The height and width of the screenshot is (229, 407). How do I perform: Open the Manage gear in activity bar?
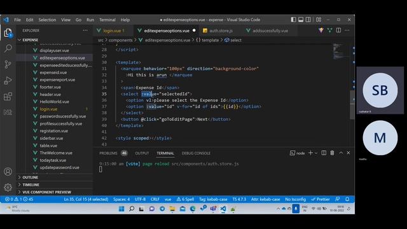(x=8, y=187)
